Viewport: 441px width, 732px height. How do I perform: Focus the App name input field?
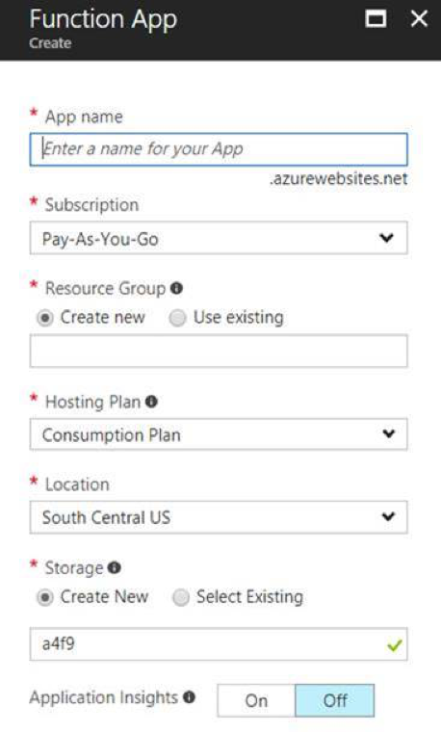[x=219, y=149]
